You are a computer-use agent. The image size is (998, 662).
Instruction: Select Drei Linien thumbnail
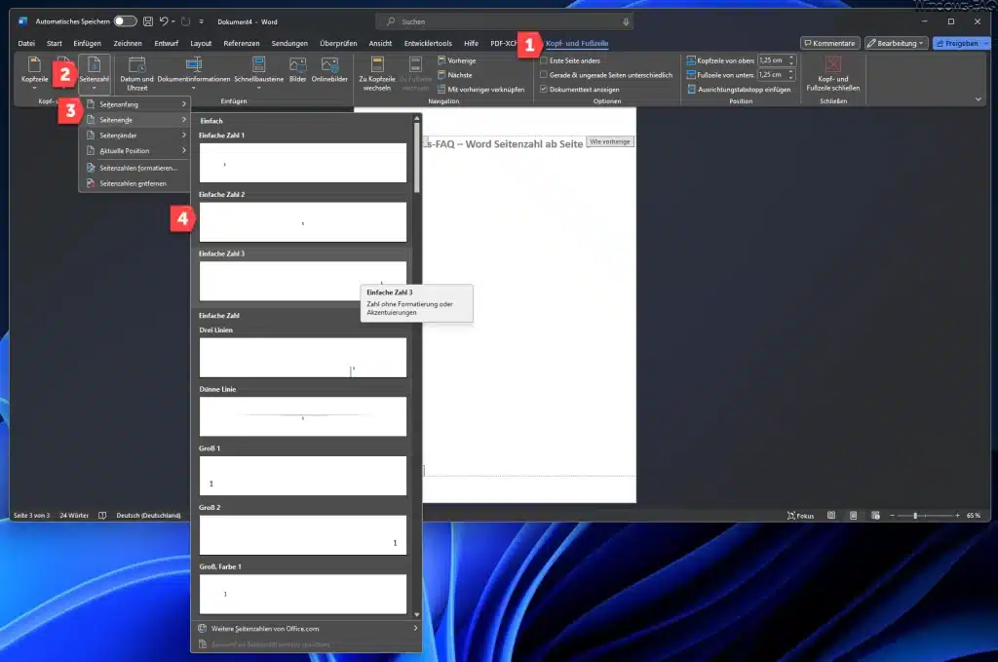tap(302, 357)
